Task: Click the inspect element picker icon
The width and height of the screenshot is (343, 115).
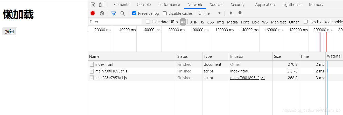Action: coord(93,5)
